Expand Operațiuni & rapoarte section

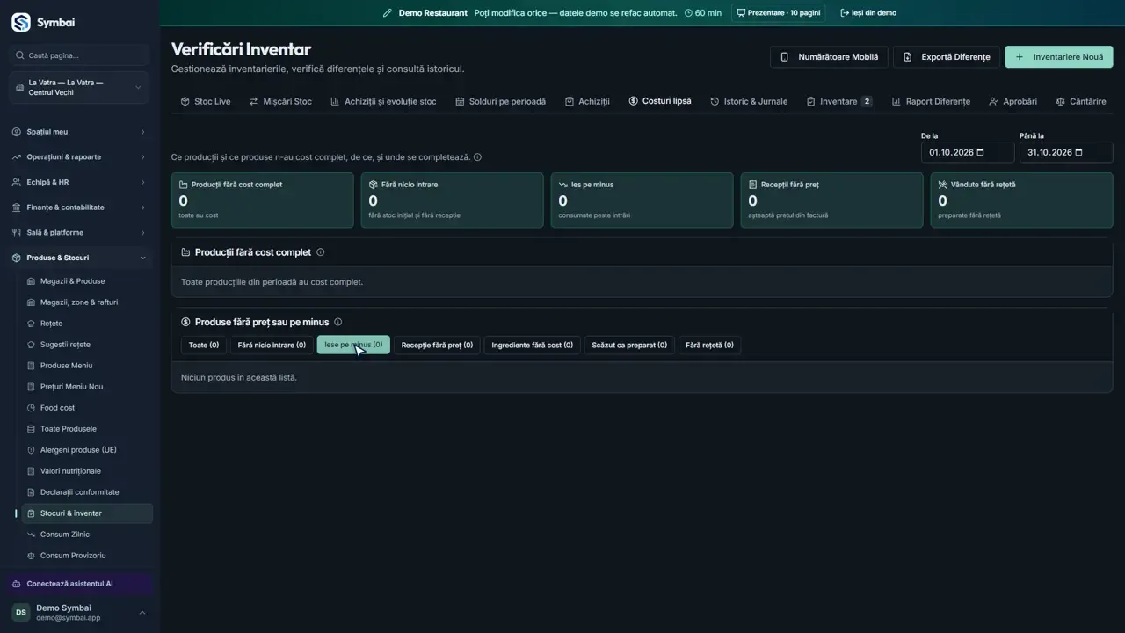pyautogui.click(x=79, y=157)
